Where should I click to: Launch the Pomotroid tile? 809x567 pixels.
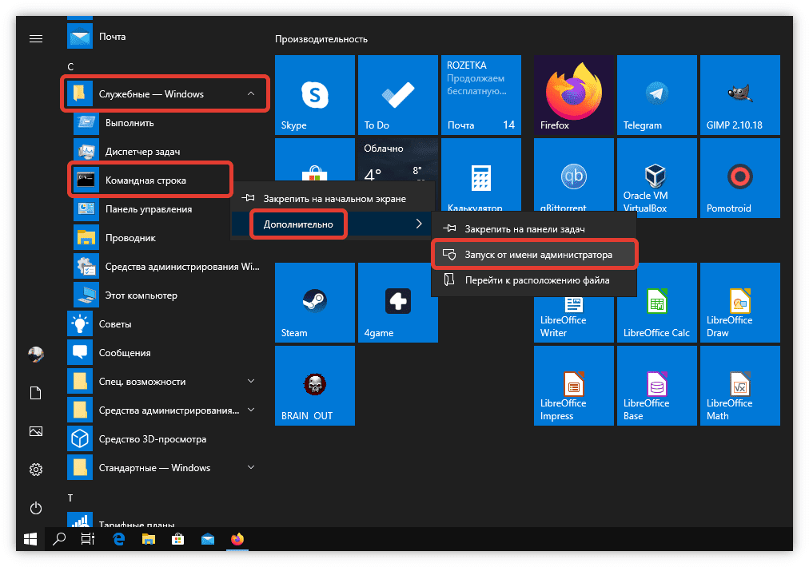pos(740,178)
